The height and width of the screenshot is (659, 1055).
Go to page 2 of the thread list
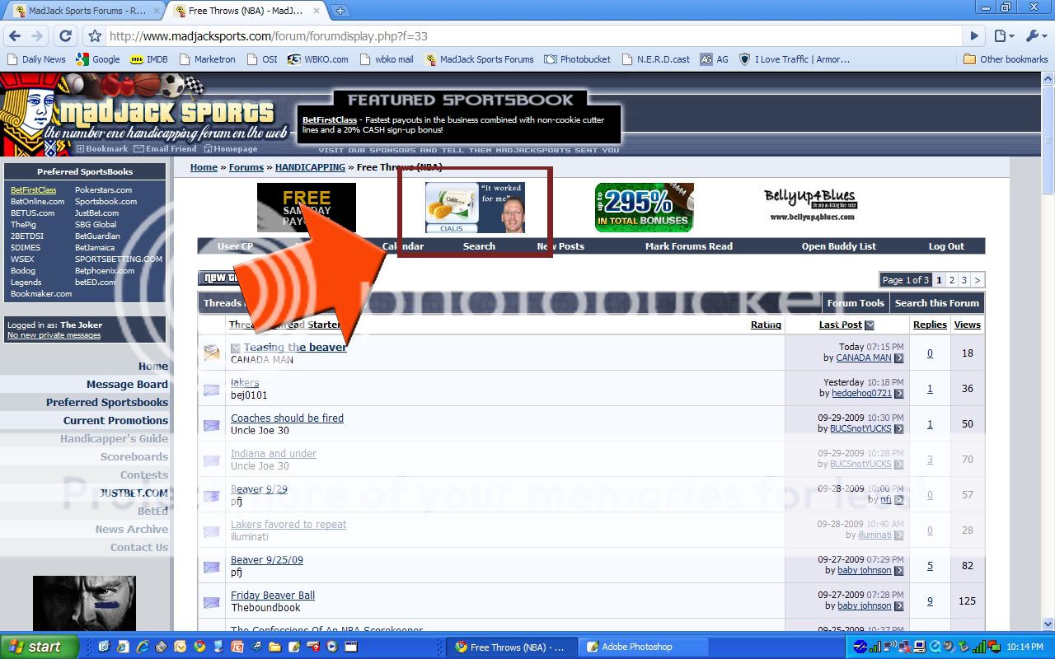pyautogui.click(x=951, y=280)
